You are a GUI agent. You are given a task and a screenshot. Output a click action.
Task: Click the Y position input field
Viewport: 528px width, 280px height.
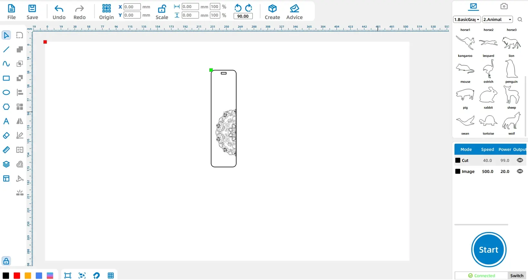point(132,15)
